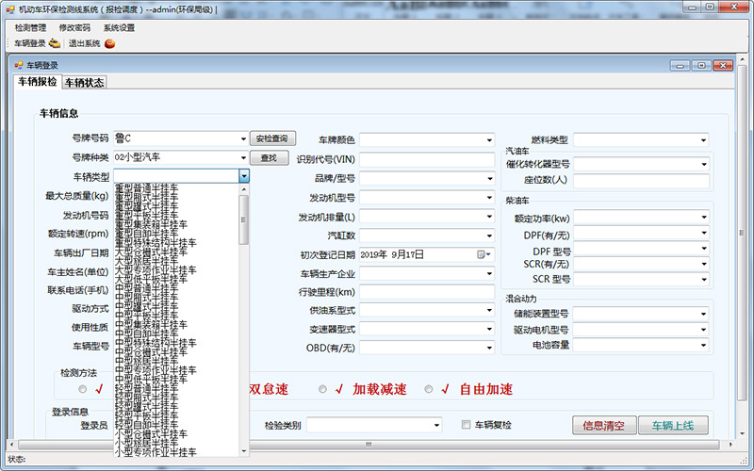This screenshot has width=754, height=471.
Task: Open the 号牌号码 dropdown
Action: coord(243,138)
